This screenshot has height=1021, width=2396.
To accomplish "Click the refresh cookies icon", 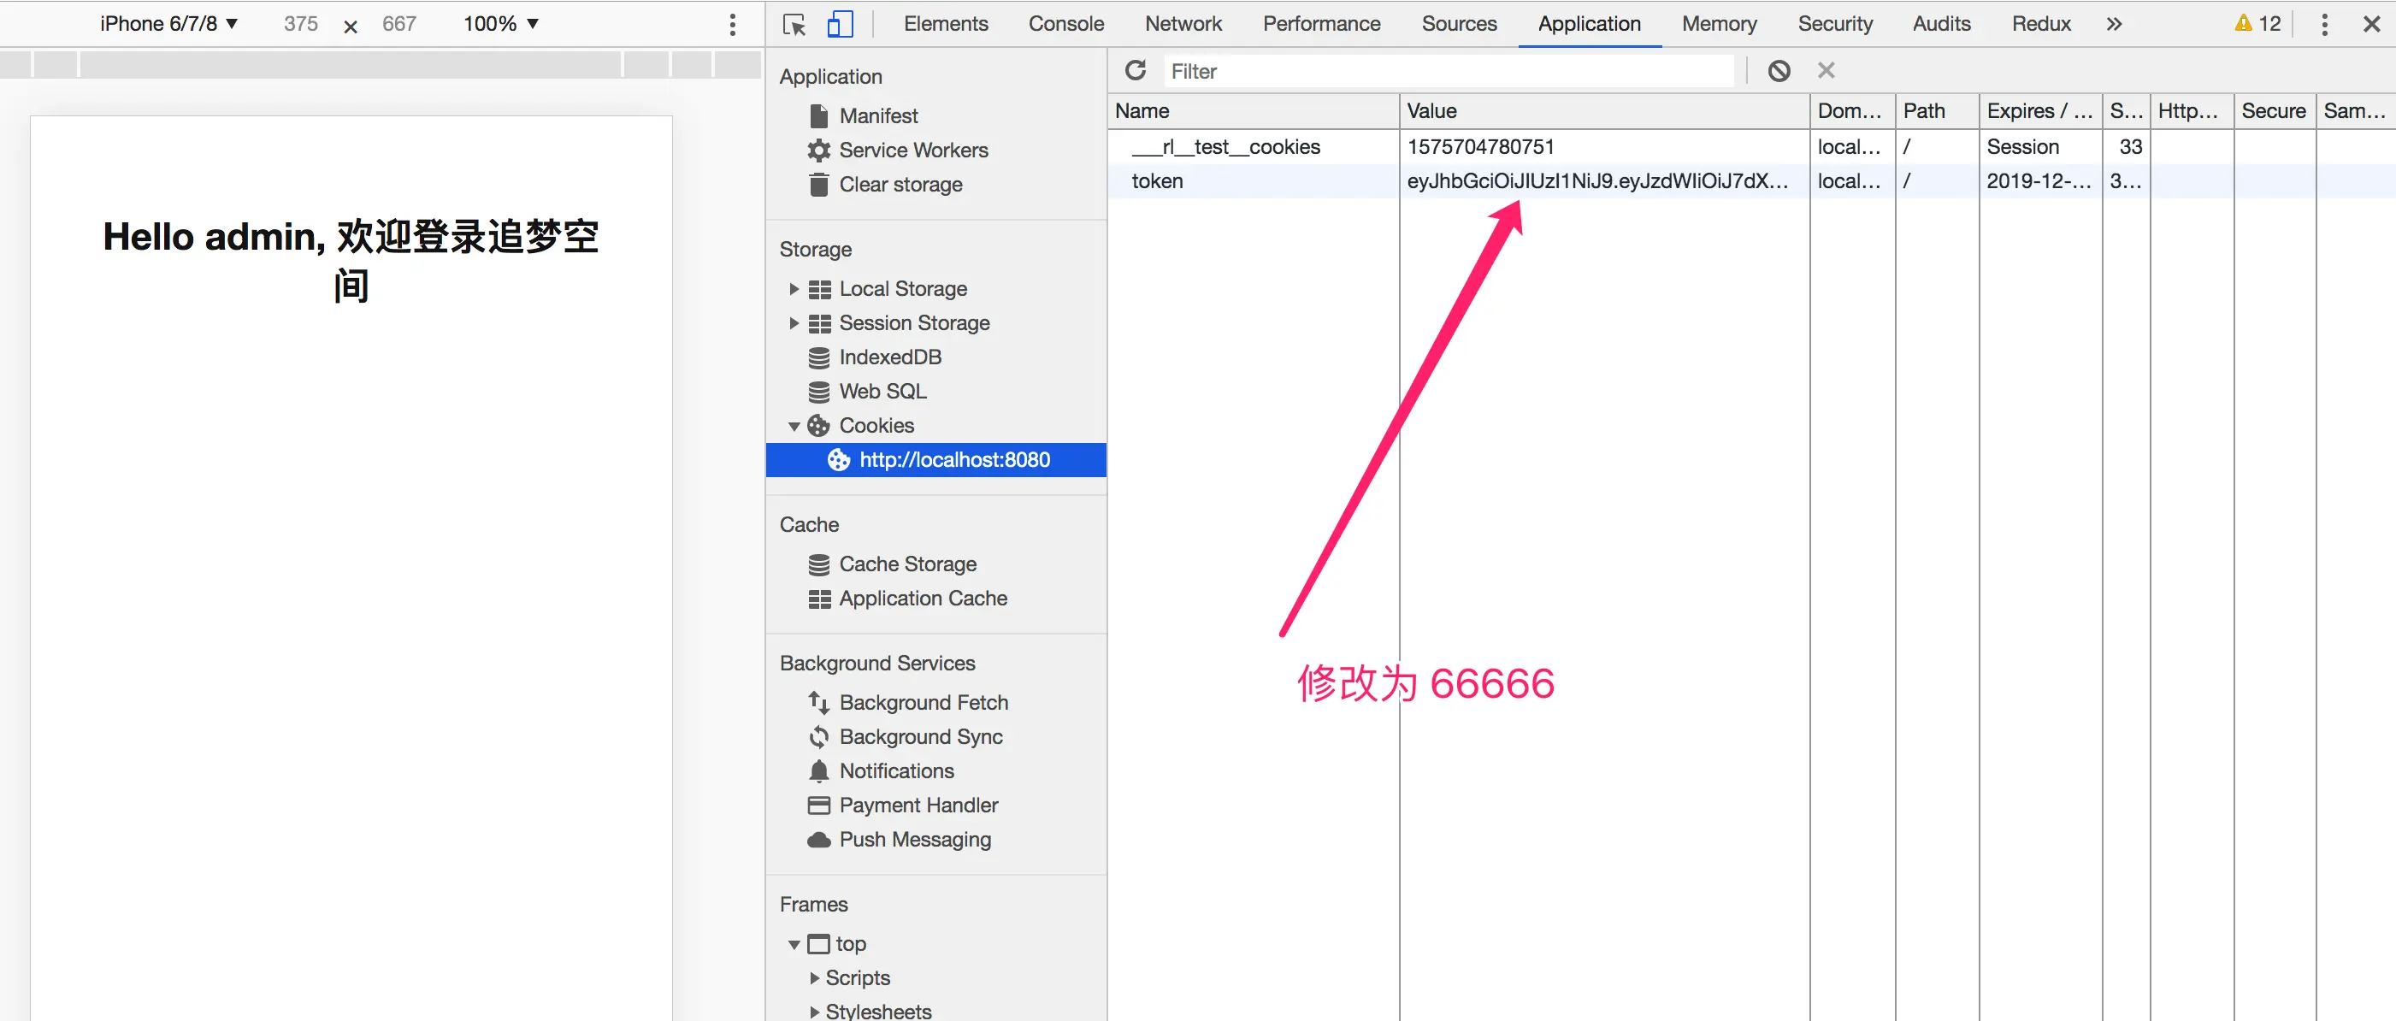I will 1135,71.
